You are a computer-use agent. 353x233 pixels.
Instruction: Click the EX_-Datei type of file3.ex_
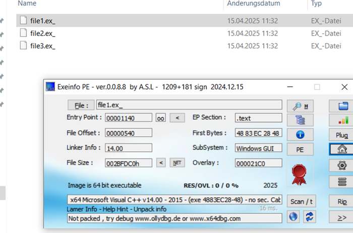tap(326, 46)
